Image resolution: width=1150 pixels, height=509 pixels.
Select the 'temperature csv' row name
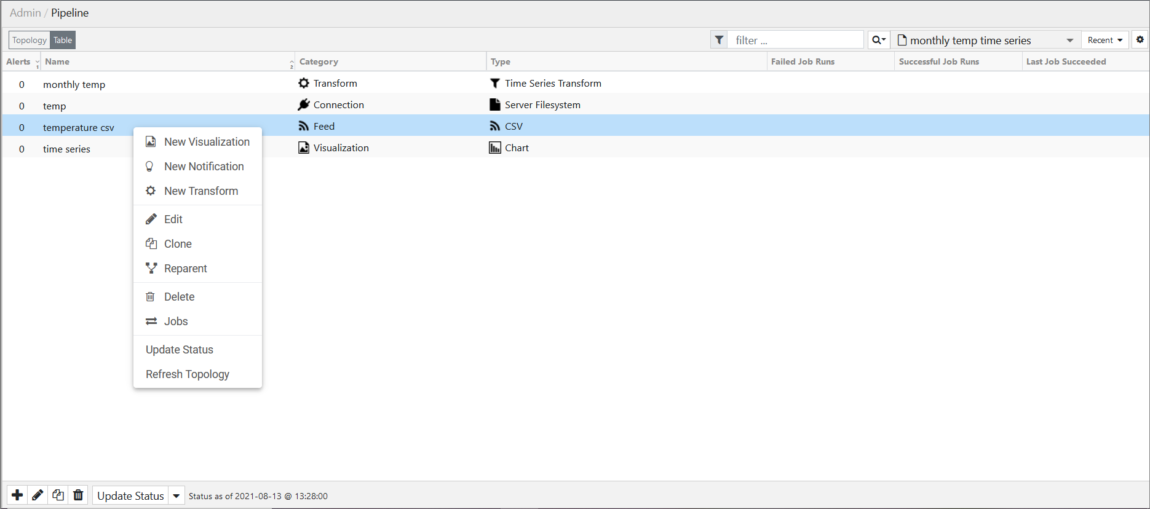(79, 128)
